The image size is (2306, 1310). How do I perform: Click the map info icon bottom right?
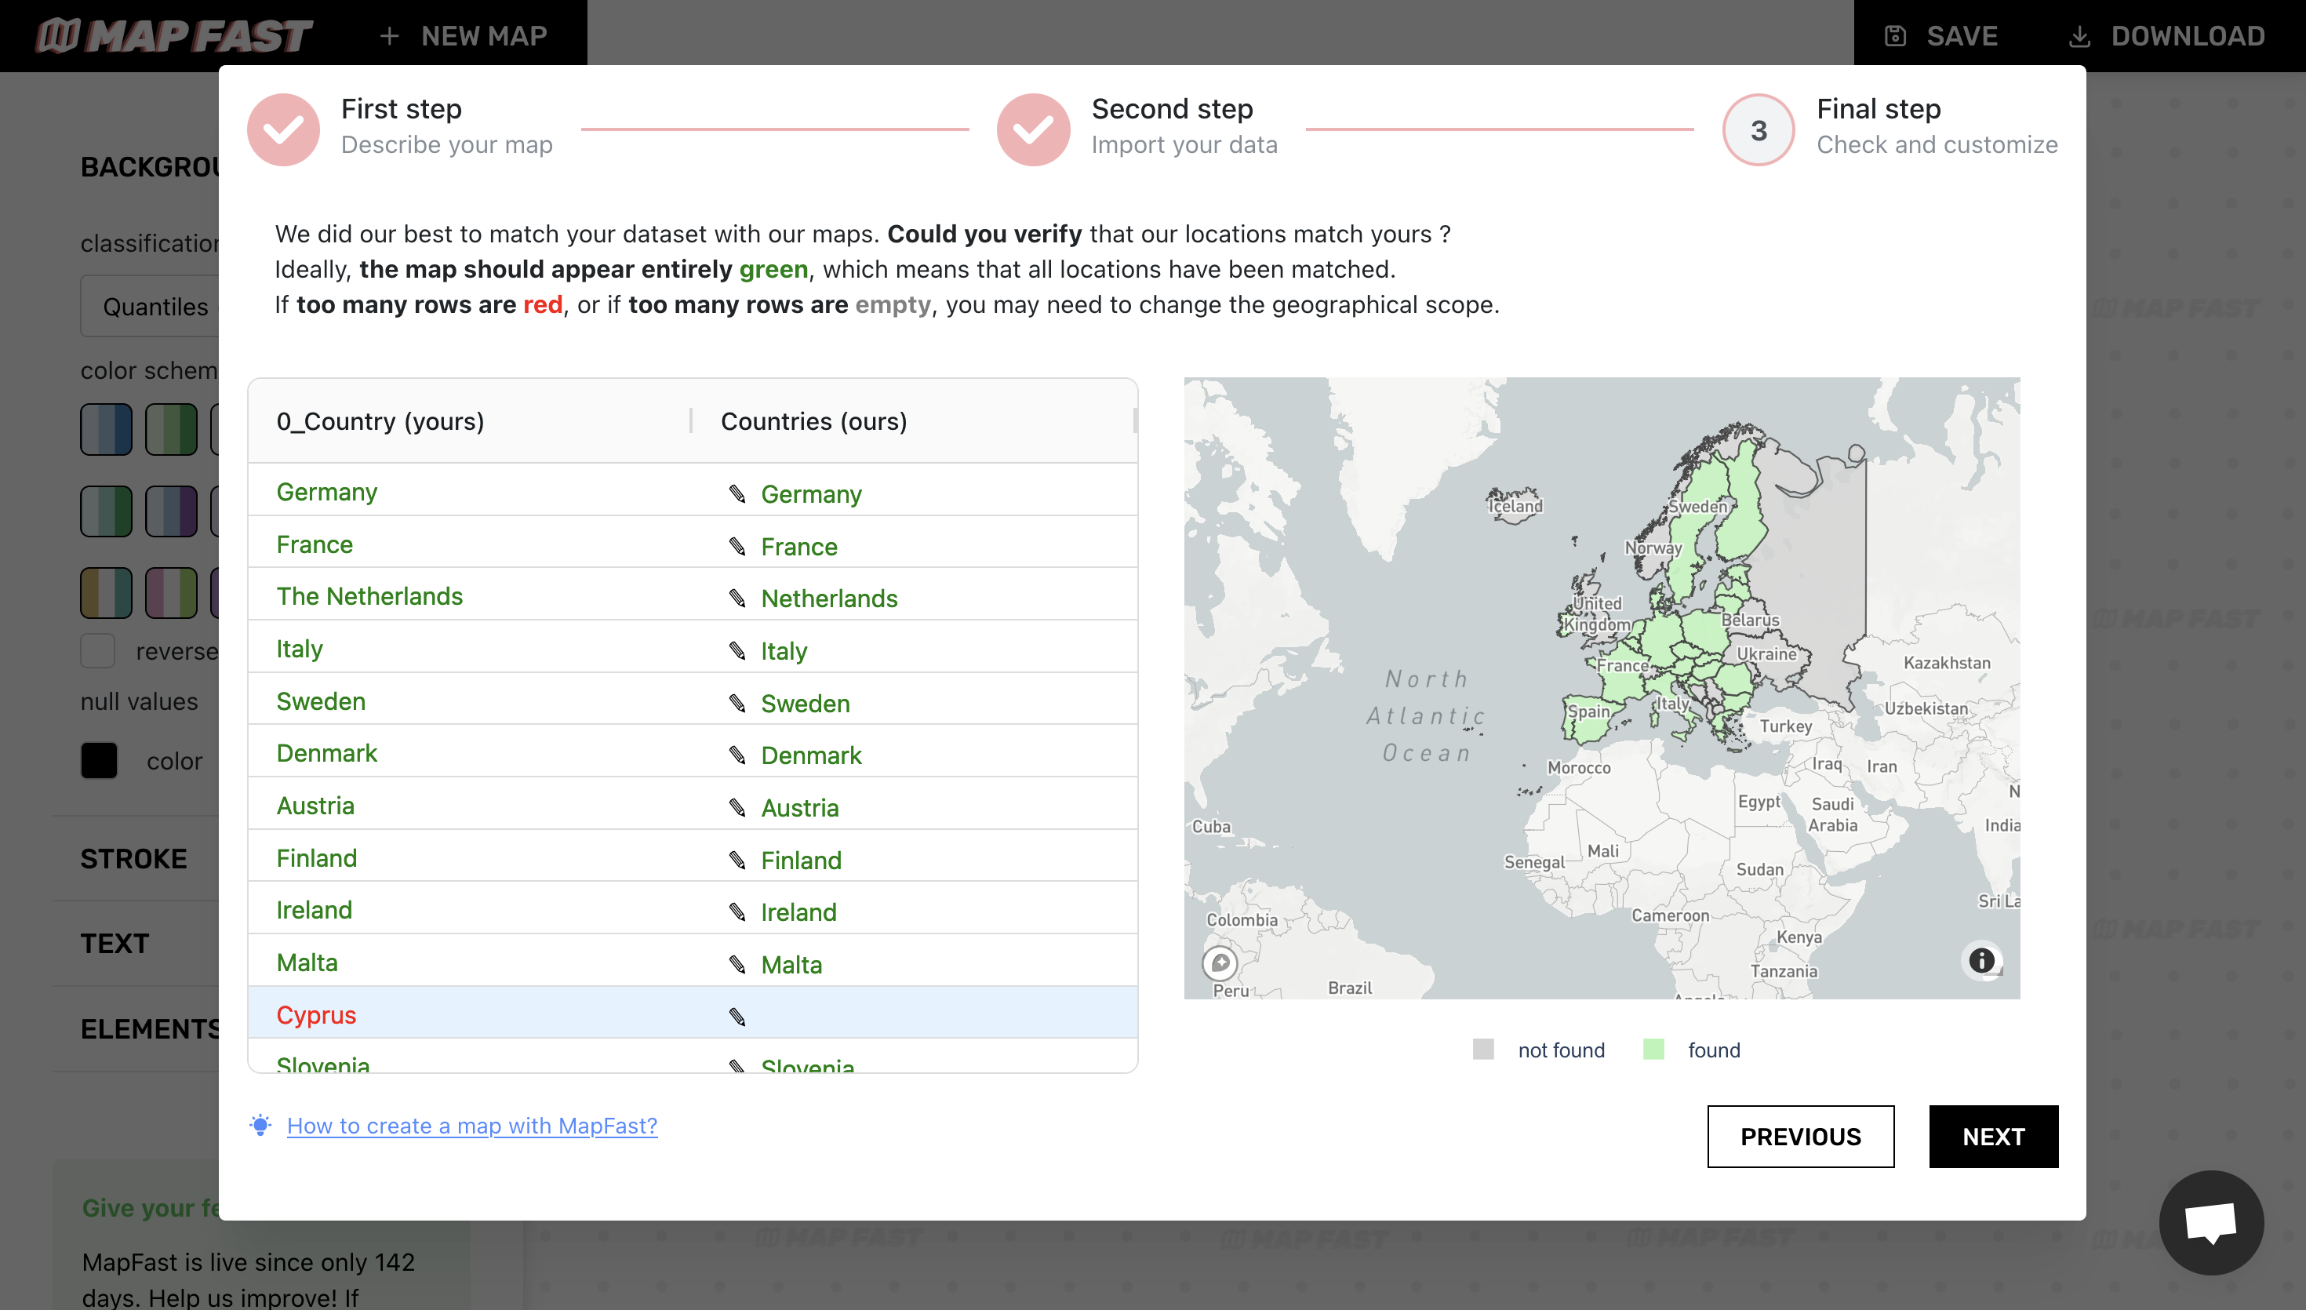[1983, 962]
